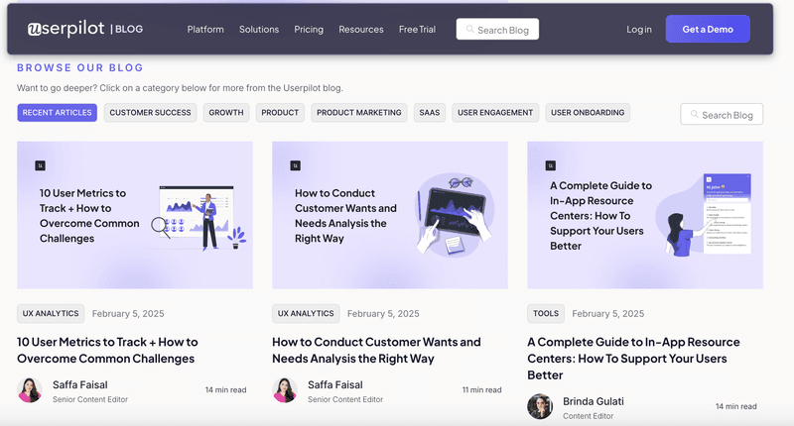Open the Platform menu
Screen dimensions: 794x426
click(205, 30)
